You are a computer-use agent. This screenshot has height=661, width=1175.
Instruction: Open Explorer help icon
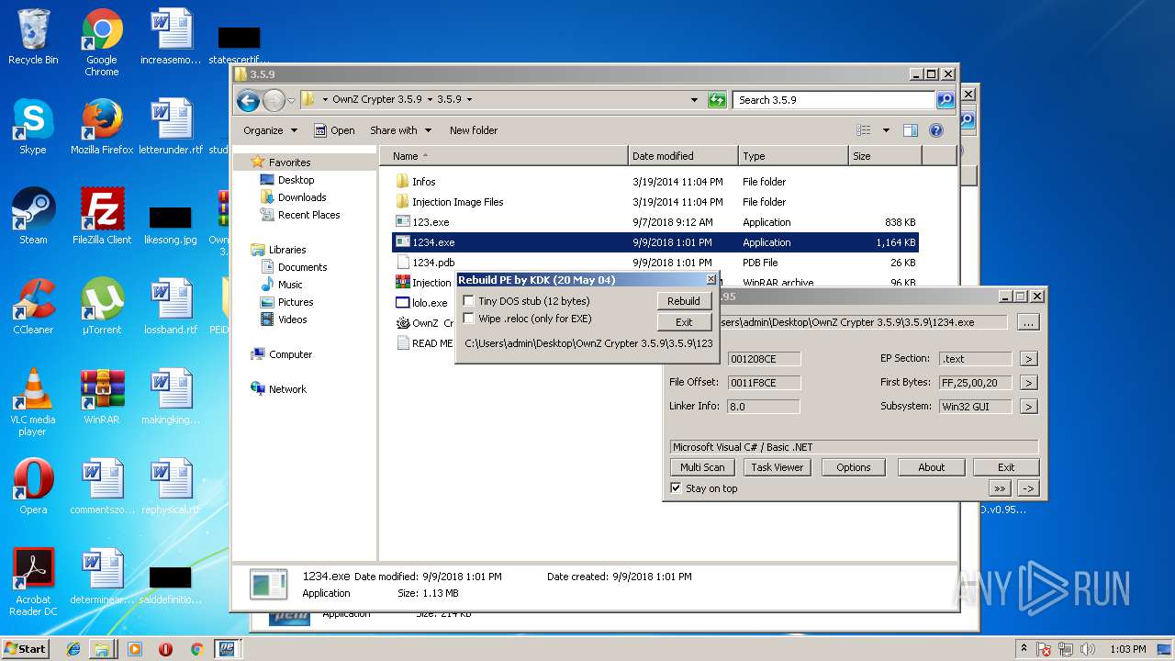coord(936,130)
